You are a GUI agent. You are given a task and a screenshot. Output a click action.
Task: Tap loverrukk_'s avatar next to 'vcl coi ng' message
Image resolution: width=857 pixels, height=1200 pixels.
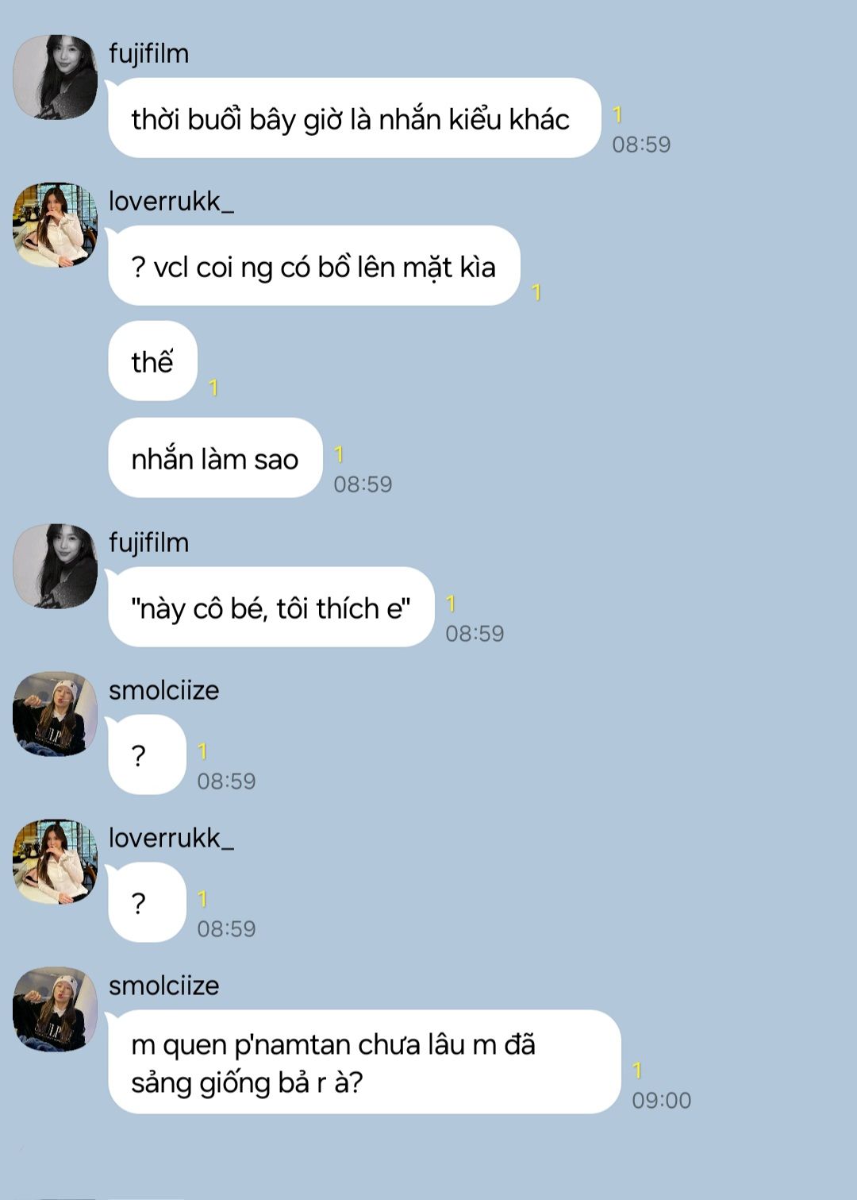(55, 225)
